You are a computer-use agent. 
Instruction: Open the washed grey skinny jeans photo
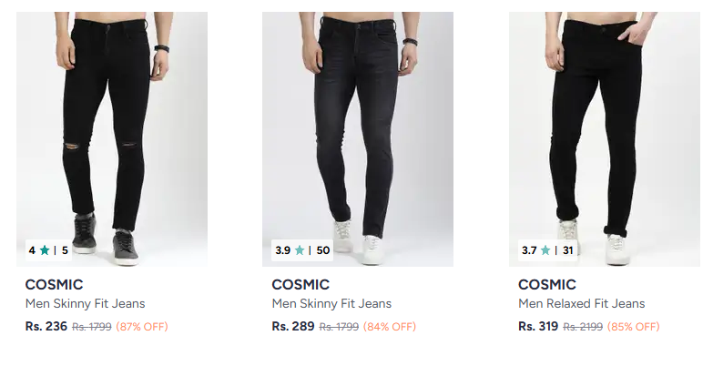[358, 137]
